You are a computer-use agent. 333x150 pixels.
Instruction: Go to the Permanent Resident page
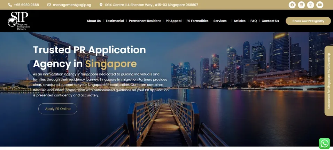pos(145,21)
